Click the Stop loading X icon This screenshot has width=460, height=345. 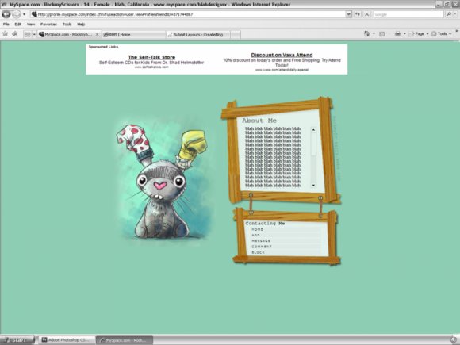(367, 14)
